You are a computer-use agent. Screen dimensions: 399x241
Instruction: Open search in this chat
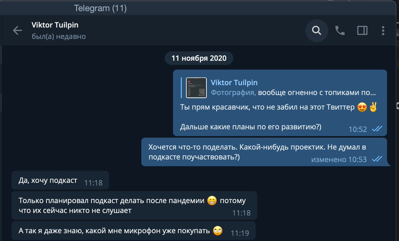(x=317, y=31)
